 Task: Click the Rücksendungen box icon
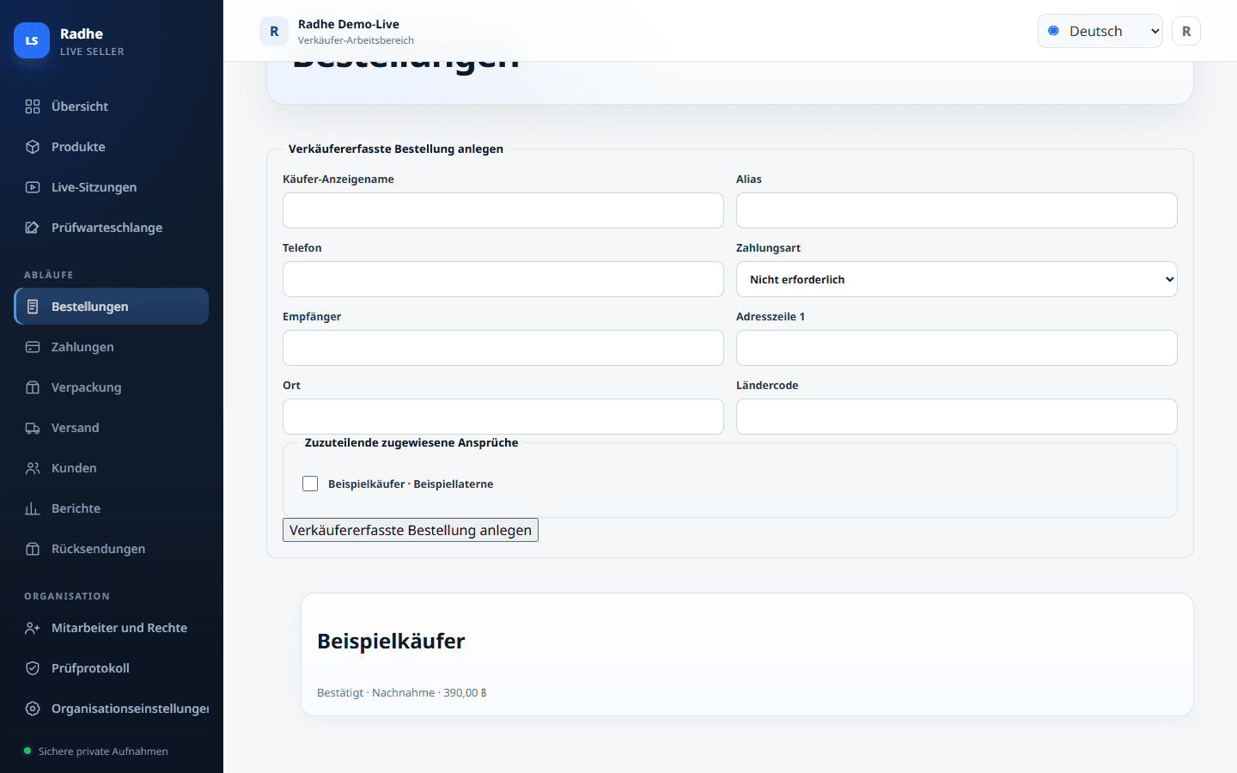(33, 549)
